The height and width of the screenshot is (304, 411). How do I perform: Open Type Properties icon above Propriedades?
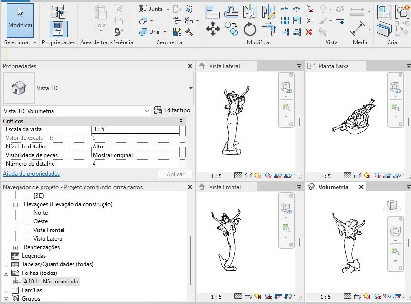58,11
